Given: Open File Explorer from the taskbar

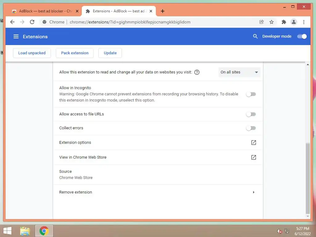Looking at the screenshot, I should [x=25, y=231].
